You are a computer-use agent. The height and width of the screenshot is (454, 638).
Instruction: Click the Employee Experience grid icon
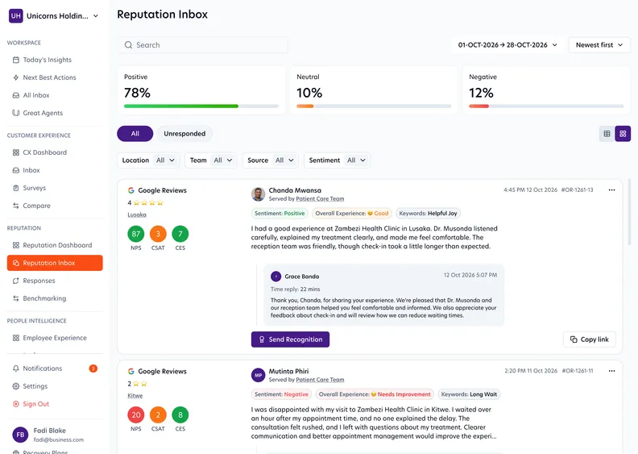[x=16, y=338]
